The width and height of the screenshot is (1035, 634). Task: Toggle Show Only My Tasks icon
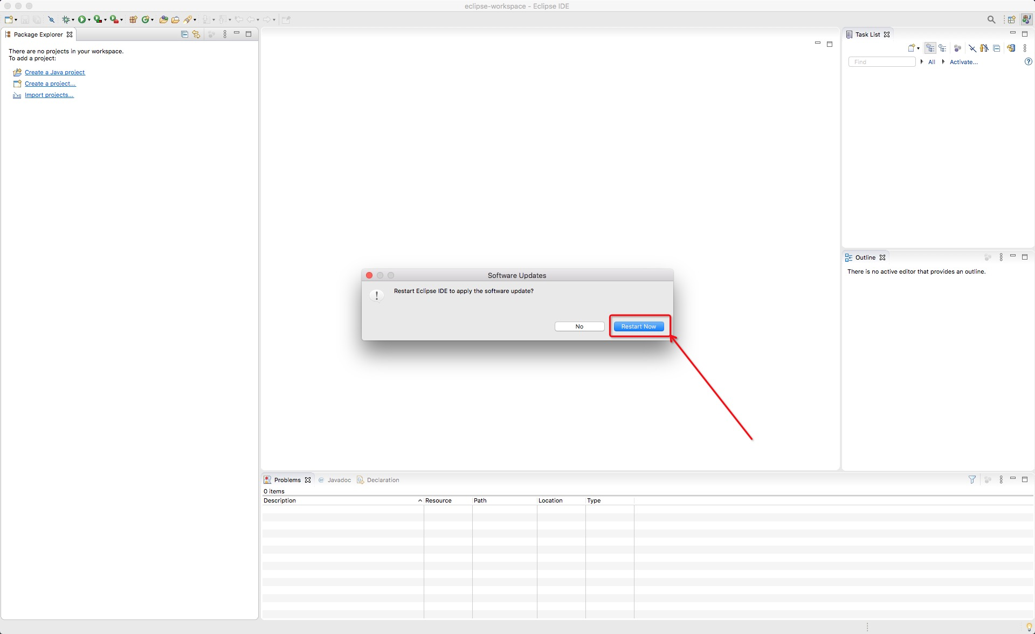tap(984, 48)
